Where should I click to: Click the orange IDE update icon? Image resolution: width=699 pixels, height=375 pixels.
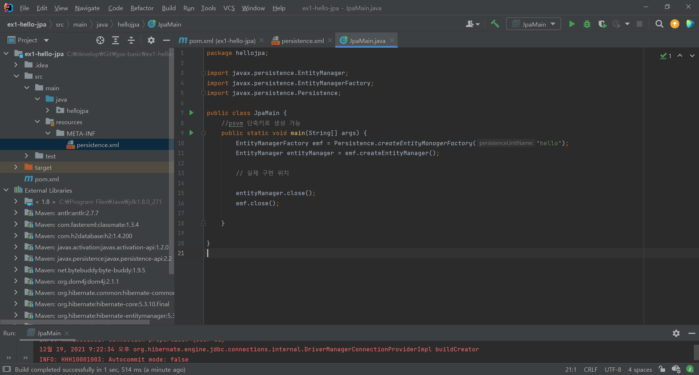[x=675, y=24]
